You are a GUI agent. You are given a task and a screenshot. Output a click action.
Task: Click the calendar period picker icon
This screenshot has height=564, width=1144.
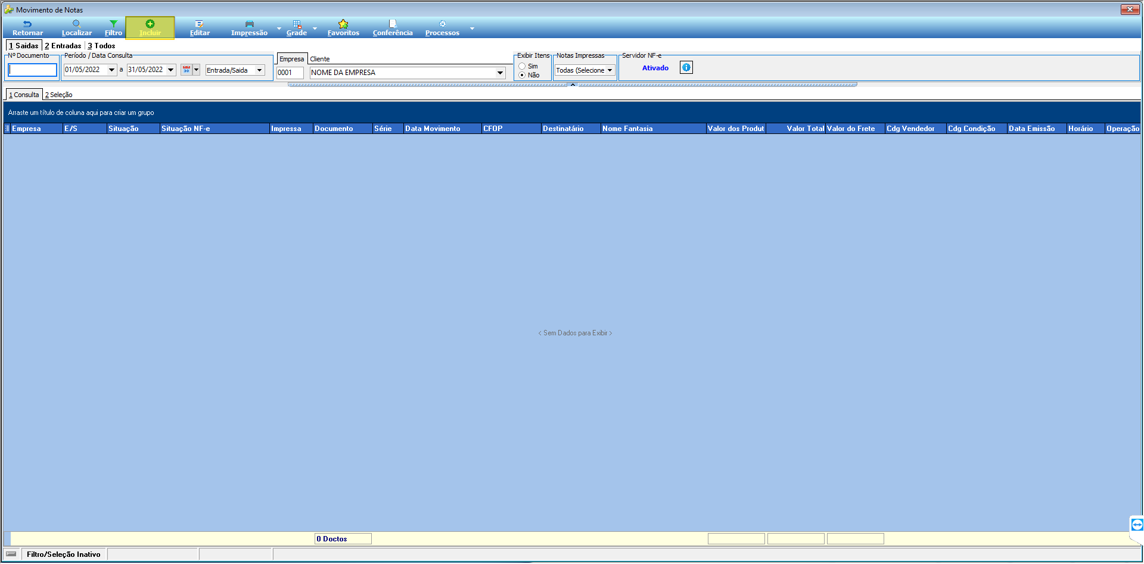click(x=186, y=70)
